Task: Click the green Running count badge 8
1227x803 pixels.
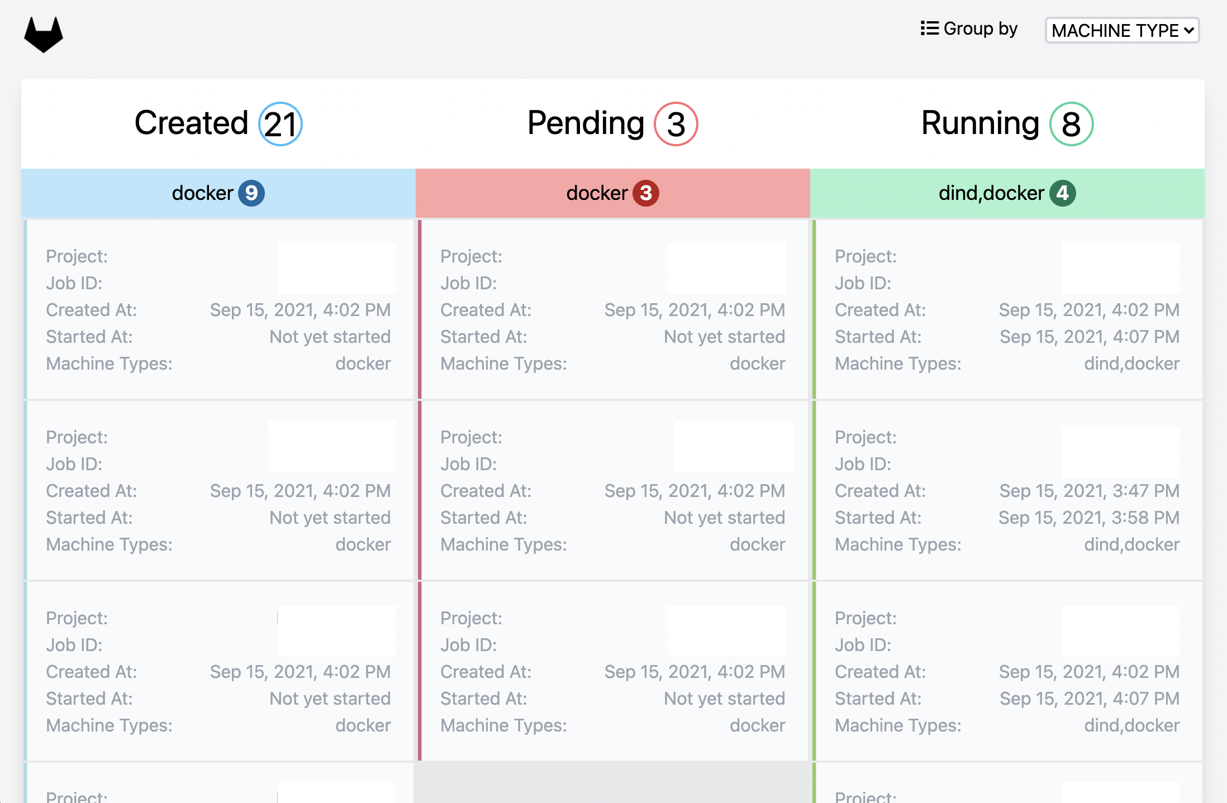Action: (x=1071, y=123)
